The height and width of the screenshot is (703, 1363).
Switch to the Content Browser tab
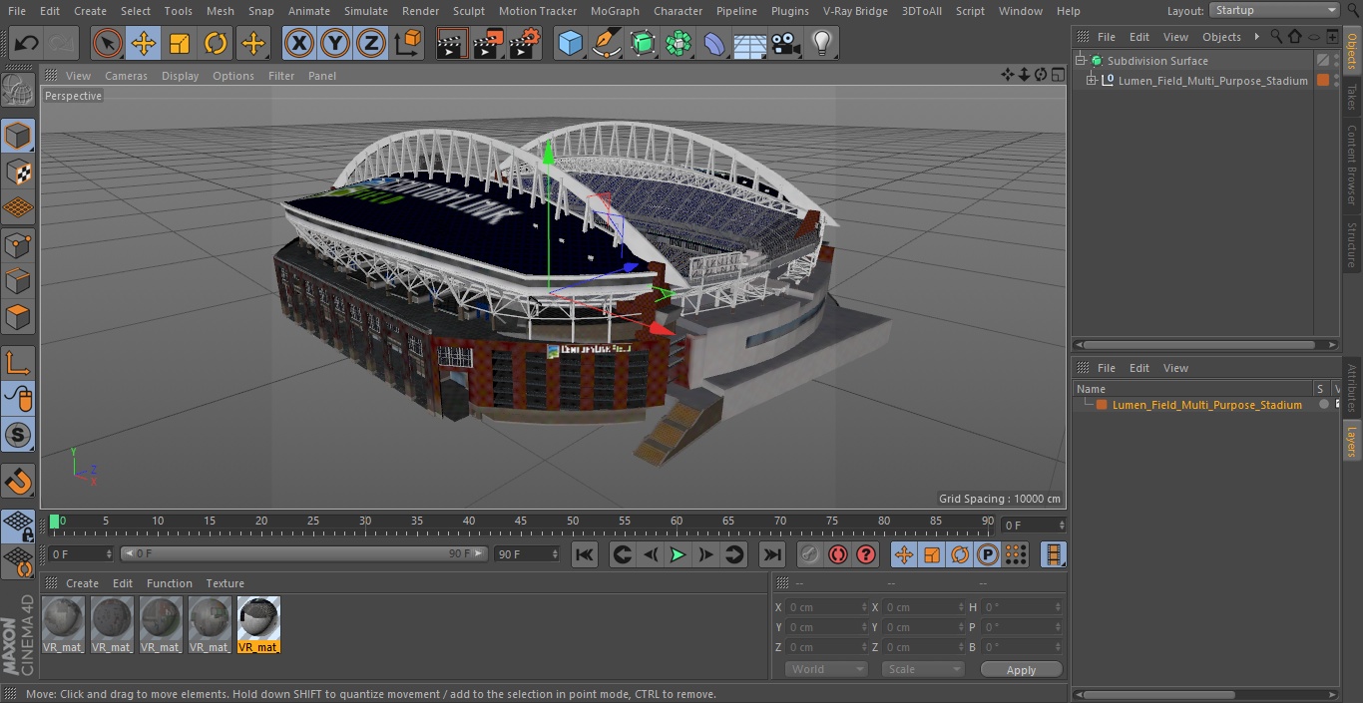click(1352, 165)
